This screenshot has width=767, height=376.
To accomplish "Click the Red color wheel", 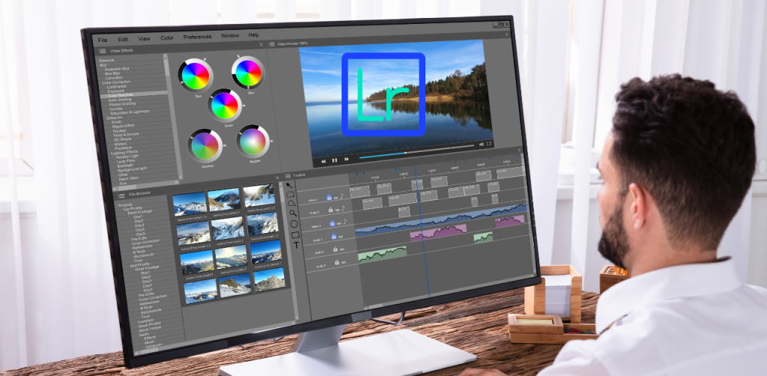I will (195, 76).
